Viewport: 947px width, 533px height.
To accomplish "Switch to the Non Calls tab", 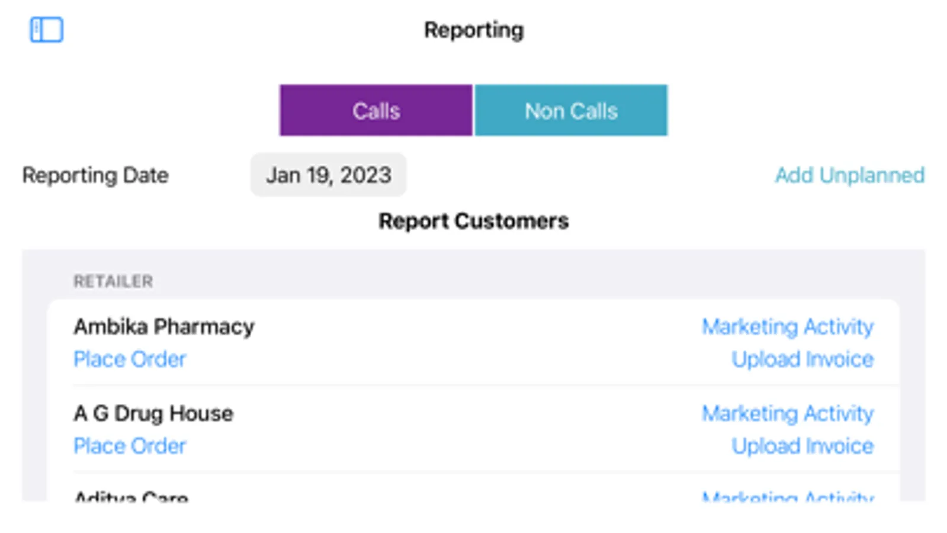I will pyautogui.click(x=571, y=111).
